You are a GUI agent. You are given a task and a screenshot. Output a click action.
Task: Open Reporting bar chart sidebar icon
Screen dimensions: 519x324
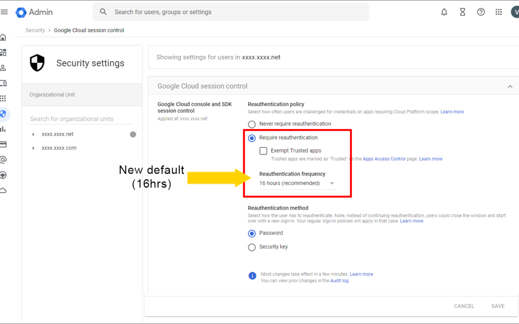pyautogui.click(x=3, y=129)
